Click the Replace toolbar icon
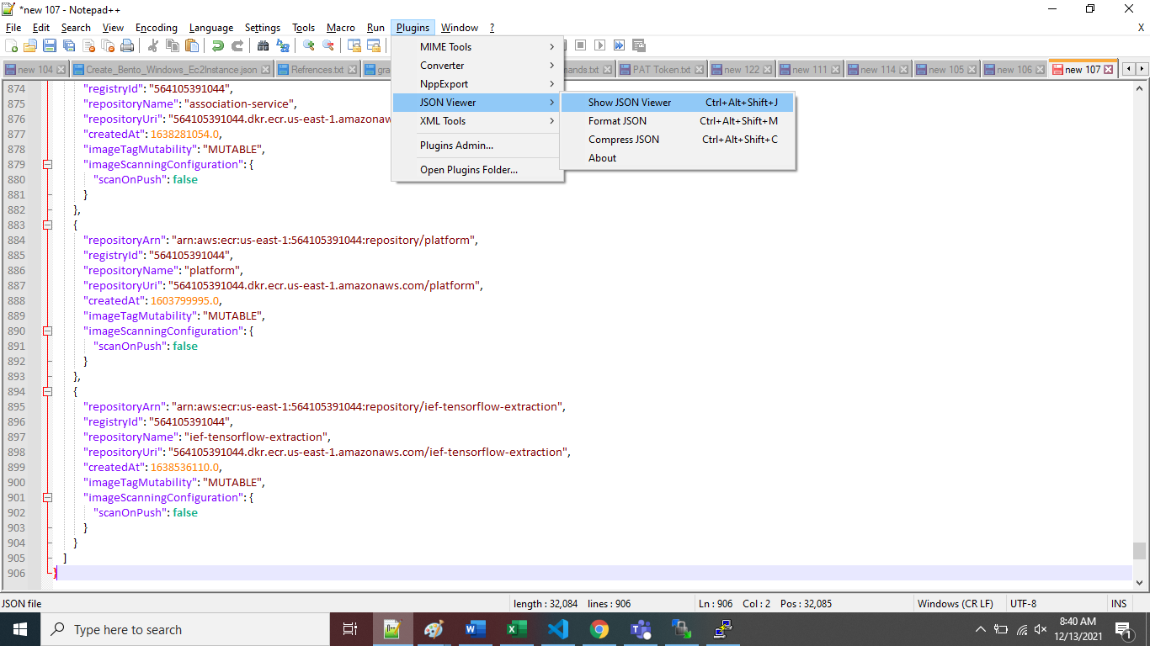Image resolution: width=1150 pixels, height=646 pixels. (283, 45)
